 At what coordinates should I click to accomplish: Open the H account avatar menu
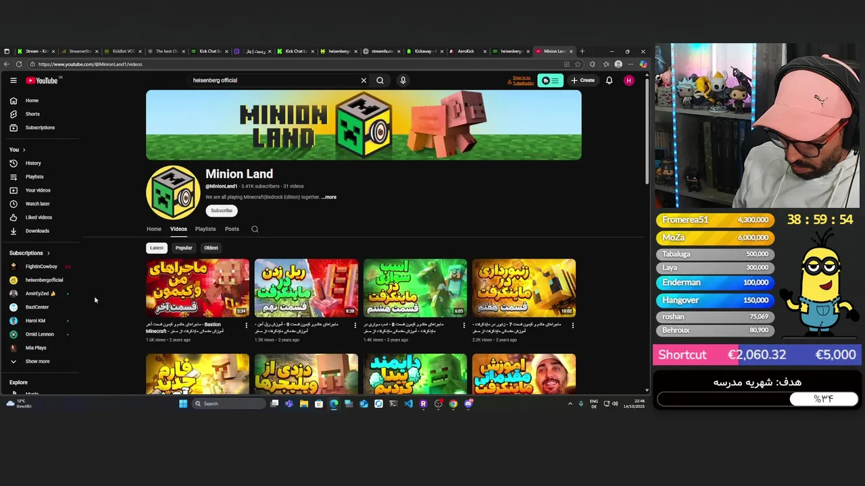click(x=629, y=80)
